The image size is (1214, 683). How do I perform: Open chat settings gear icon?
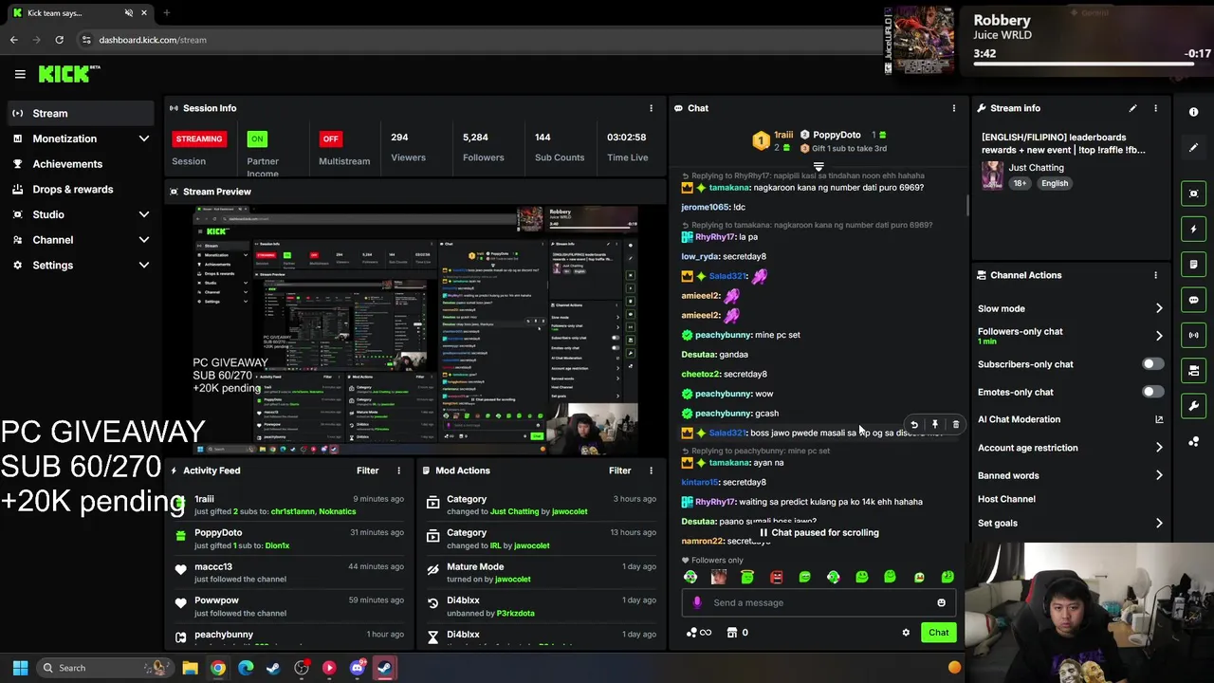pos(906,633)
